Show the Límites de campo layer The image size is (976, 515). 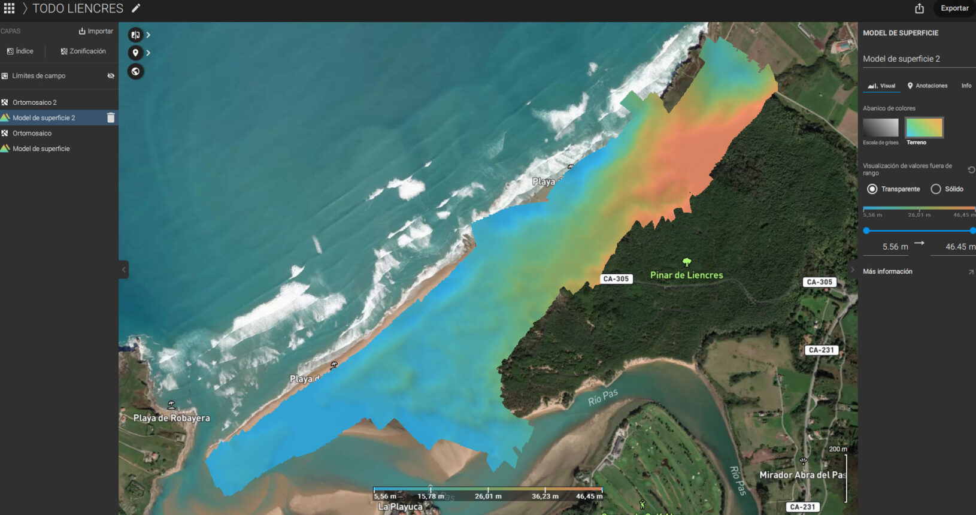pyautogui.click(x=111, y=76)
